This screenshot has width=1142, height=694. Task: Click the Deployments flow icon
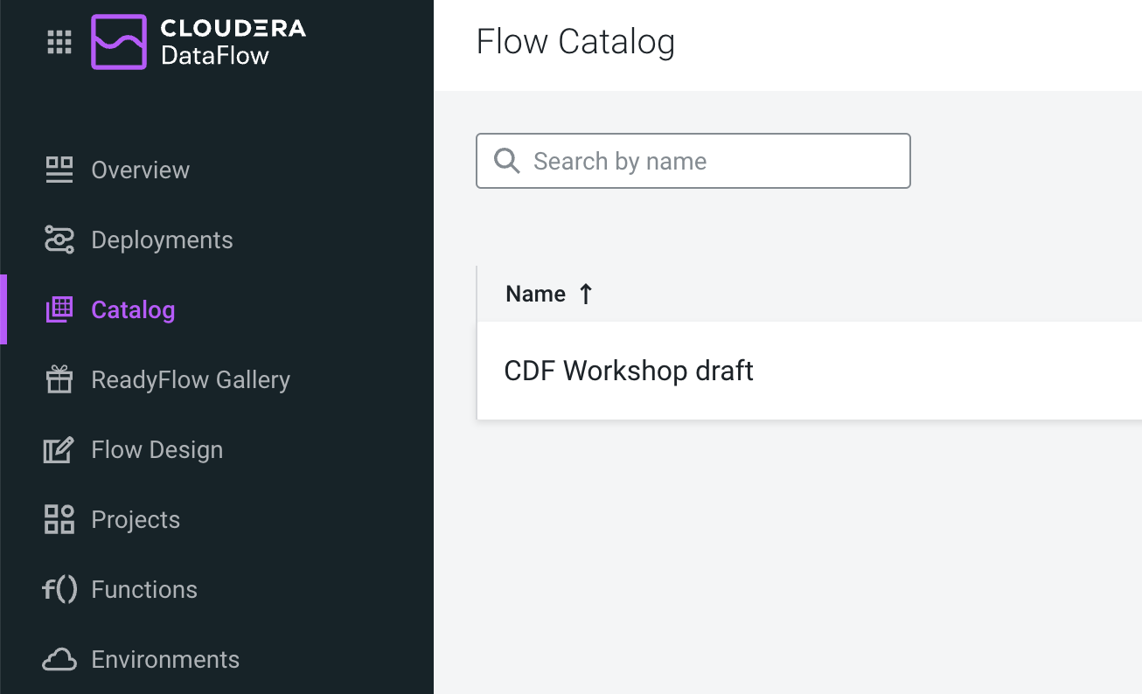tap(59, 239)
